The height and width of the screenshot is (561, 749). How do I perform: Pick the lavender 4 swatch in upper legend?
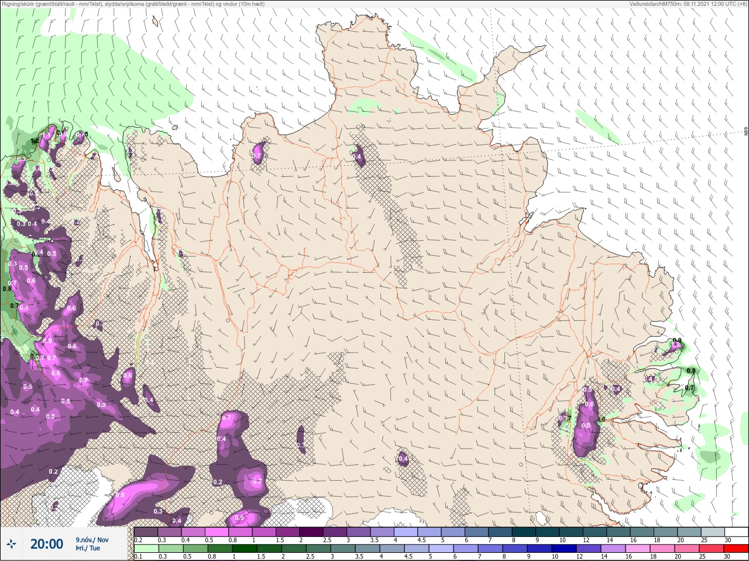[x=406, y=532]
